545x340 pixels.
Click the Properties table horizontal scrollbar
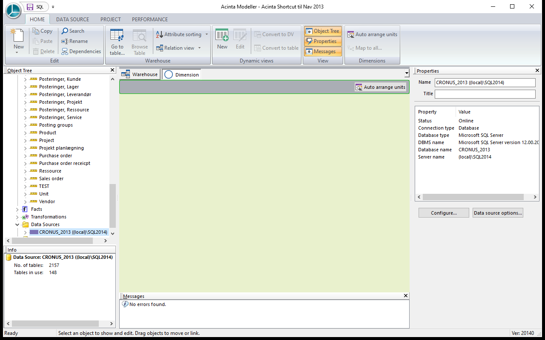pyautogui.click(x=477, y=197)
